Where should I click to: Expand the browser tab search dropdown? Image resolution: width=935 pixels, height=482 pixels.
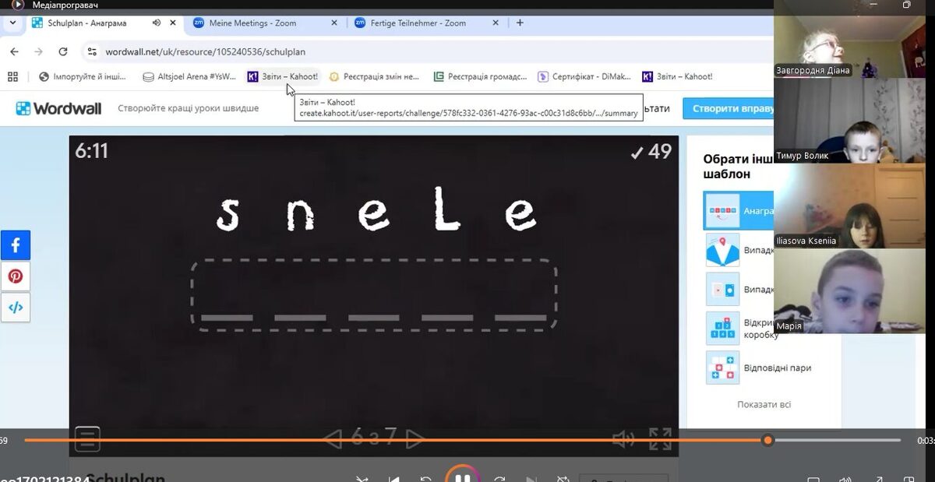12,23
